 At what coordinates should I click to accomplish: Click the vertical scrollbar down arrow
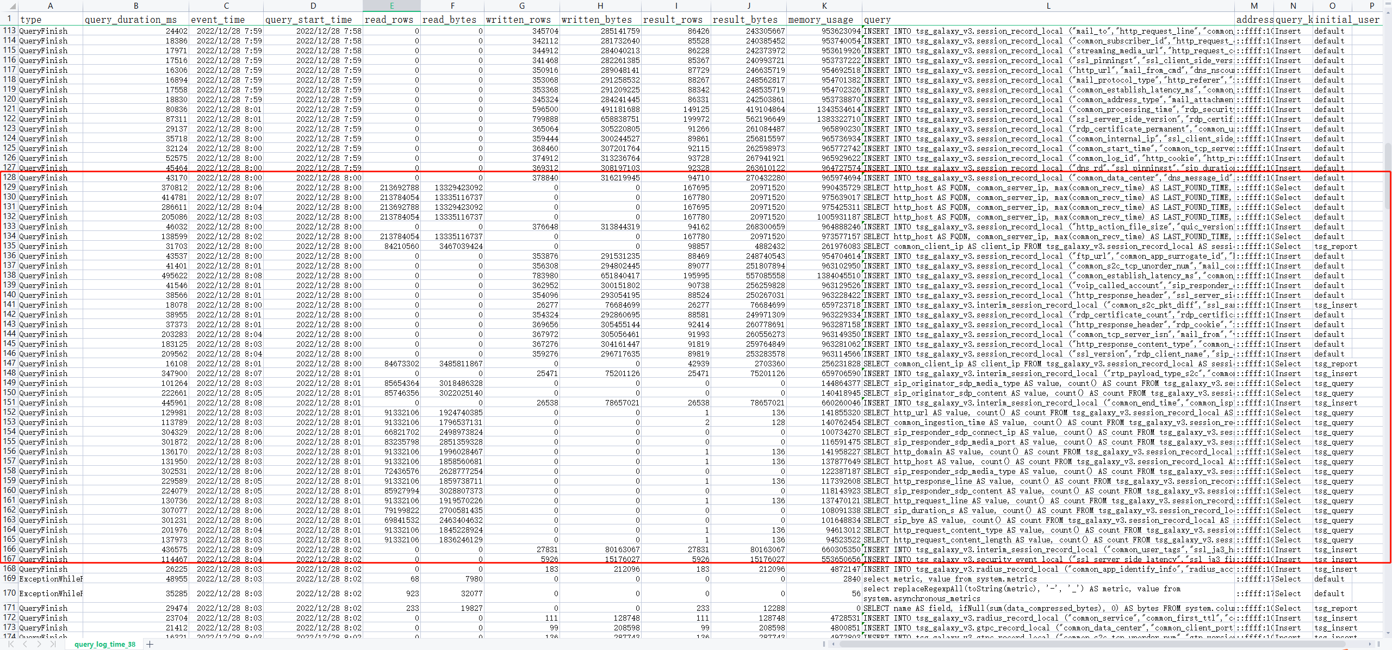[1387, 633]
